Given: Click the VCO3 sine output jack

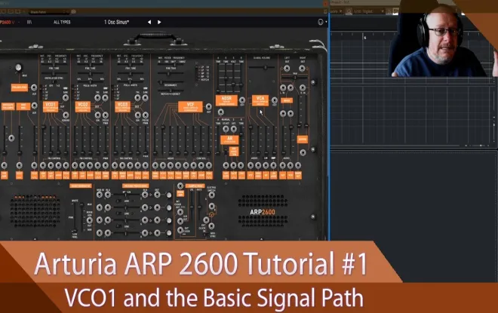Looking at the screenshot, I should (x=137, y=115).
